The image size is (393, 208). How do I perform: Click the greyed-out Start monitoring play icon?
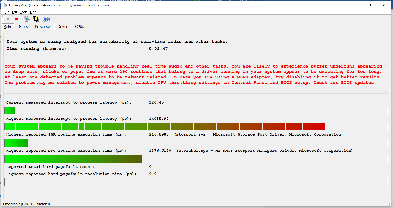8,19
